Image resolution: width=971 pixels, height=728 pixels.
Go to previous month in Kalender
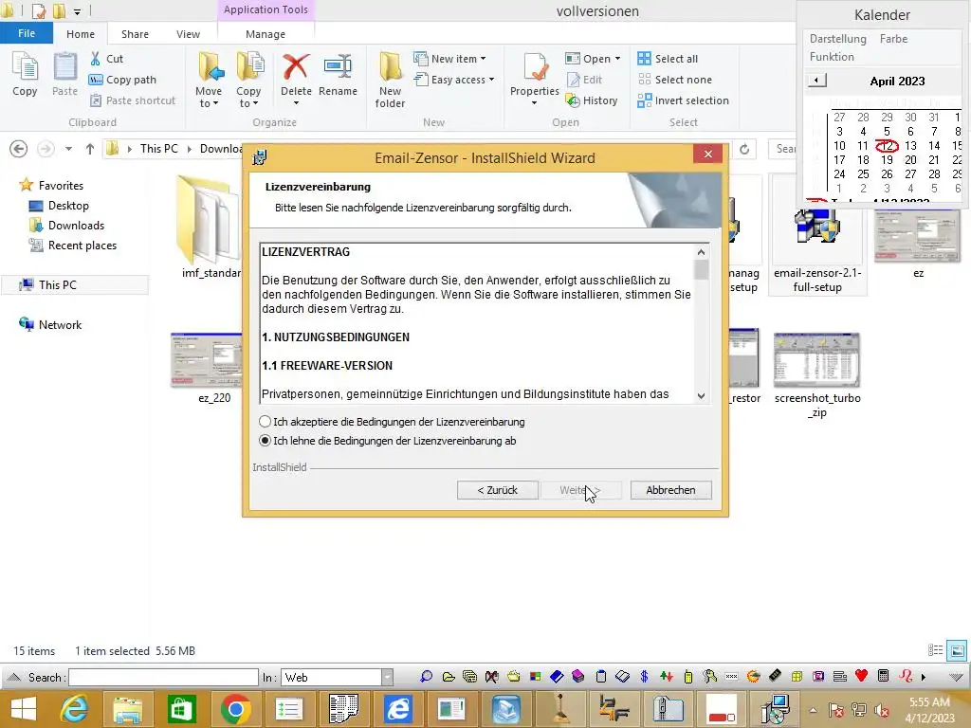pyautogui.click(x=816, y=81)
